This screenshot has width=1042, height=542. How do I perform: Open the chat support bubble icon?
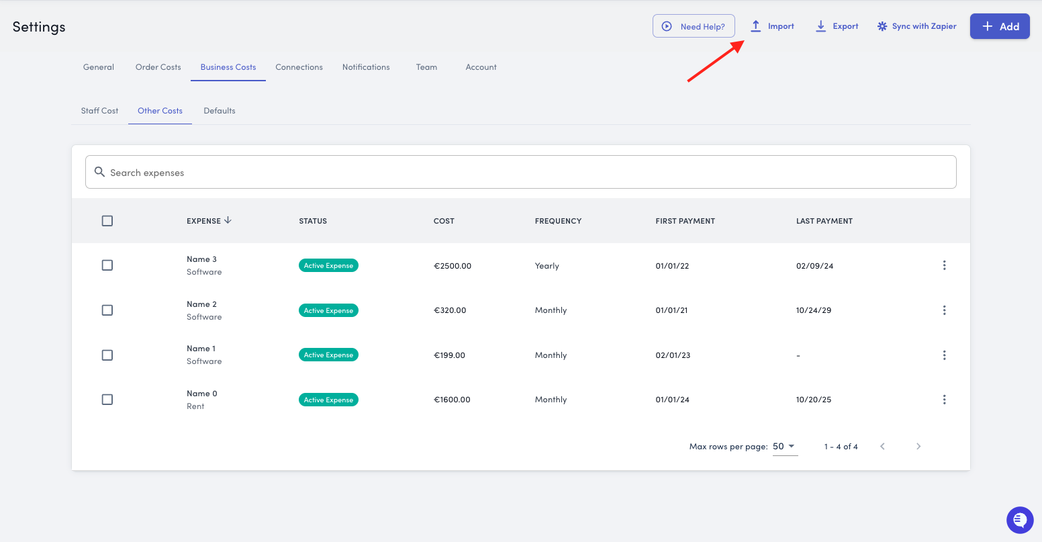click(1019, 520)
